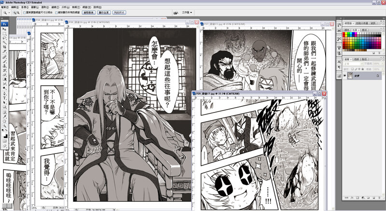Select the Lasso tool
This screenshot has width=386, height=211.
click(x=4, y=38)
